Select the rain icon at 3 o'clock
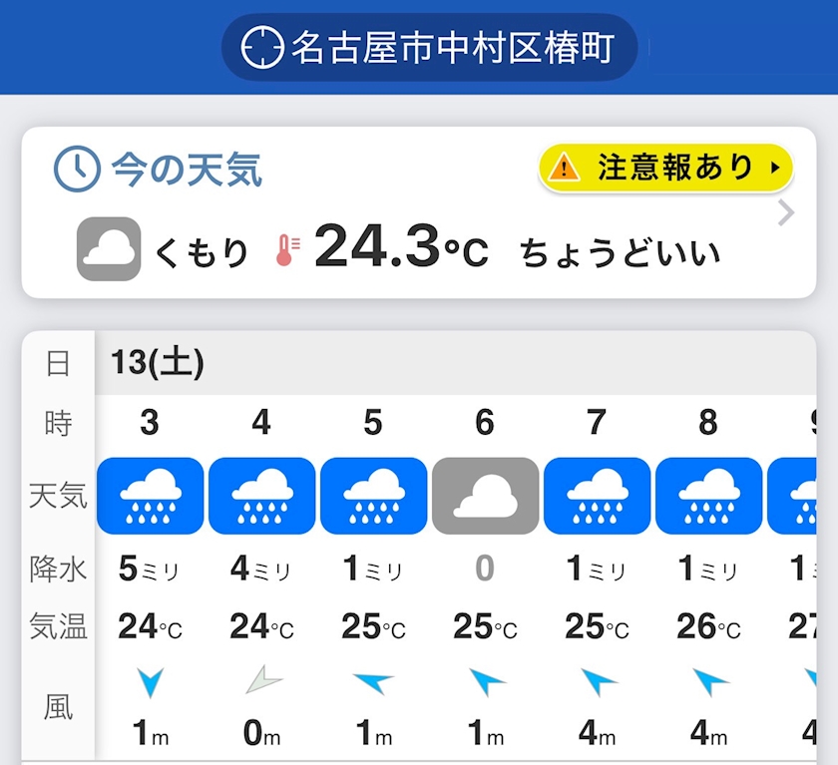This screenshot has width=838, height=765. tap(150, 496)
